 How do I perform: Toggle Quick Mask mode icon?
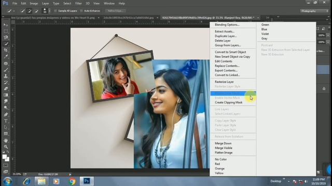[x=6, y=165]
